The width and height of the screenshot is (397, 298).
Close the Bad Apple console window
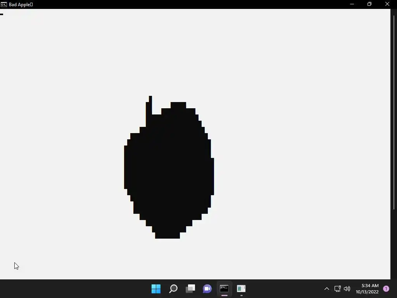click(387, 4)
